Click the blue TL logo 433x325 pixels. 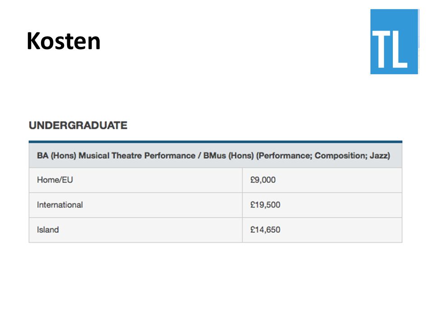pyautogui.click(x=394, y=42)
